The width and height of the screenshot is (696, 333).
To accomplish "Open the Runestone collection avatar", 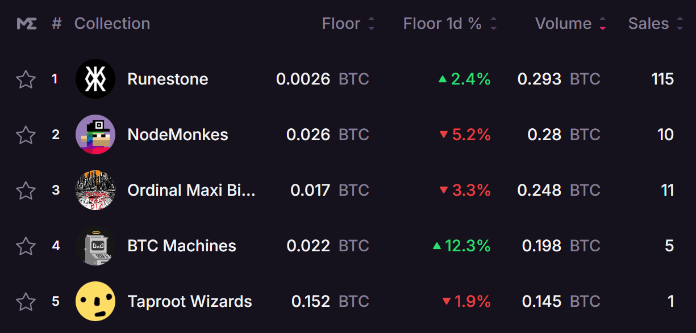I will coord(95,79).
